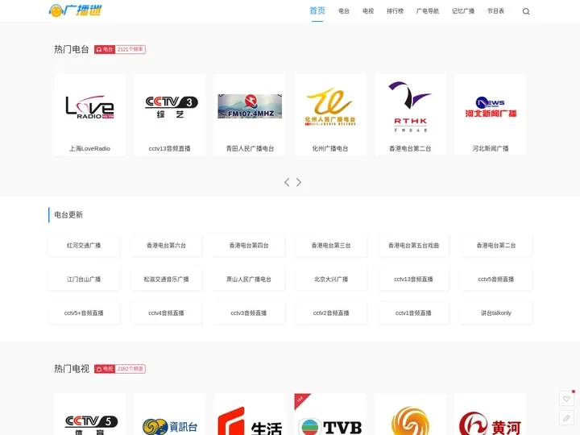Open 香港电台第四台 link

[x=249, y=245]
